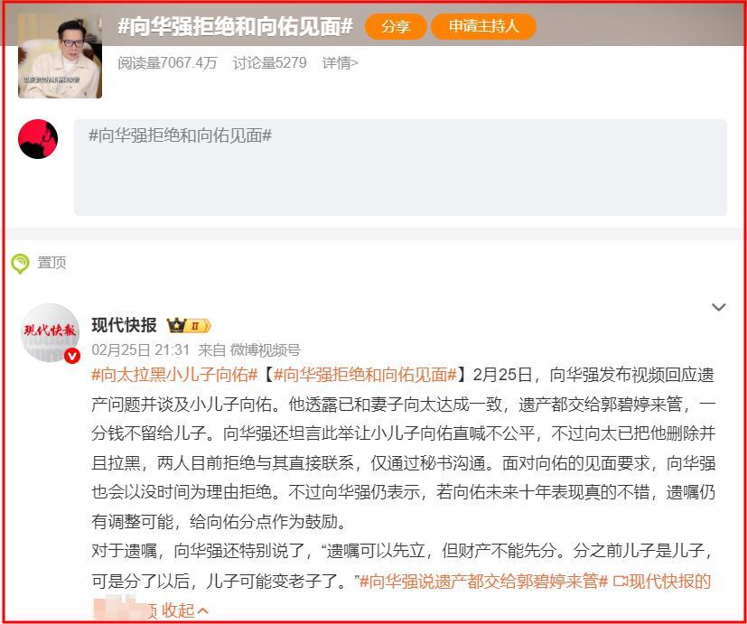Click the video link icon before 现代快报的
Screen dimensions: 747x624
(x=620, y=582)
